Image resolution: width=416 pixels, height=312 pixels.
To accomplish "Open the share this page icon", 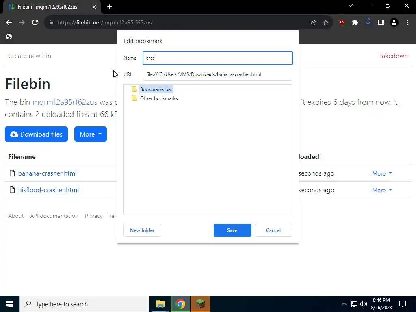I will [x=313, y=23].
